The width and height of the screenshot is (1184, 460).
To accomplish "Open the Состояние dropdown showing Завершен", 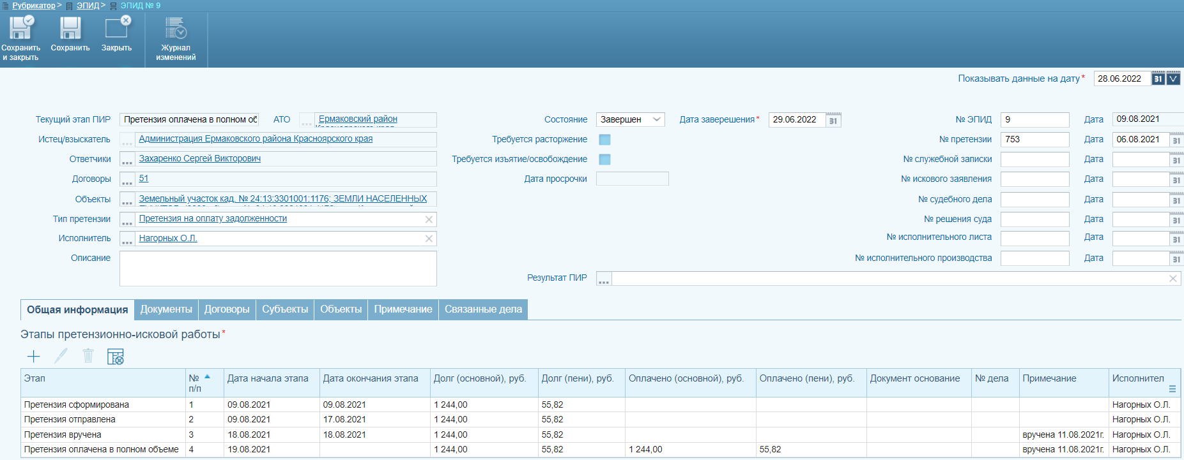I will click(x=630, y=120).
